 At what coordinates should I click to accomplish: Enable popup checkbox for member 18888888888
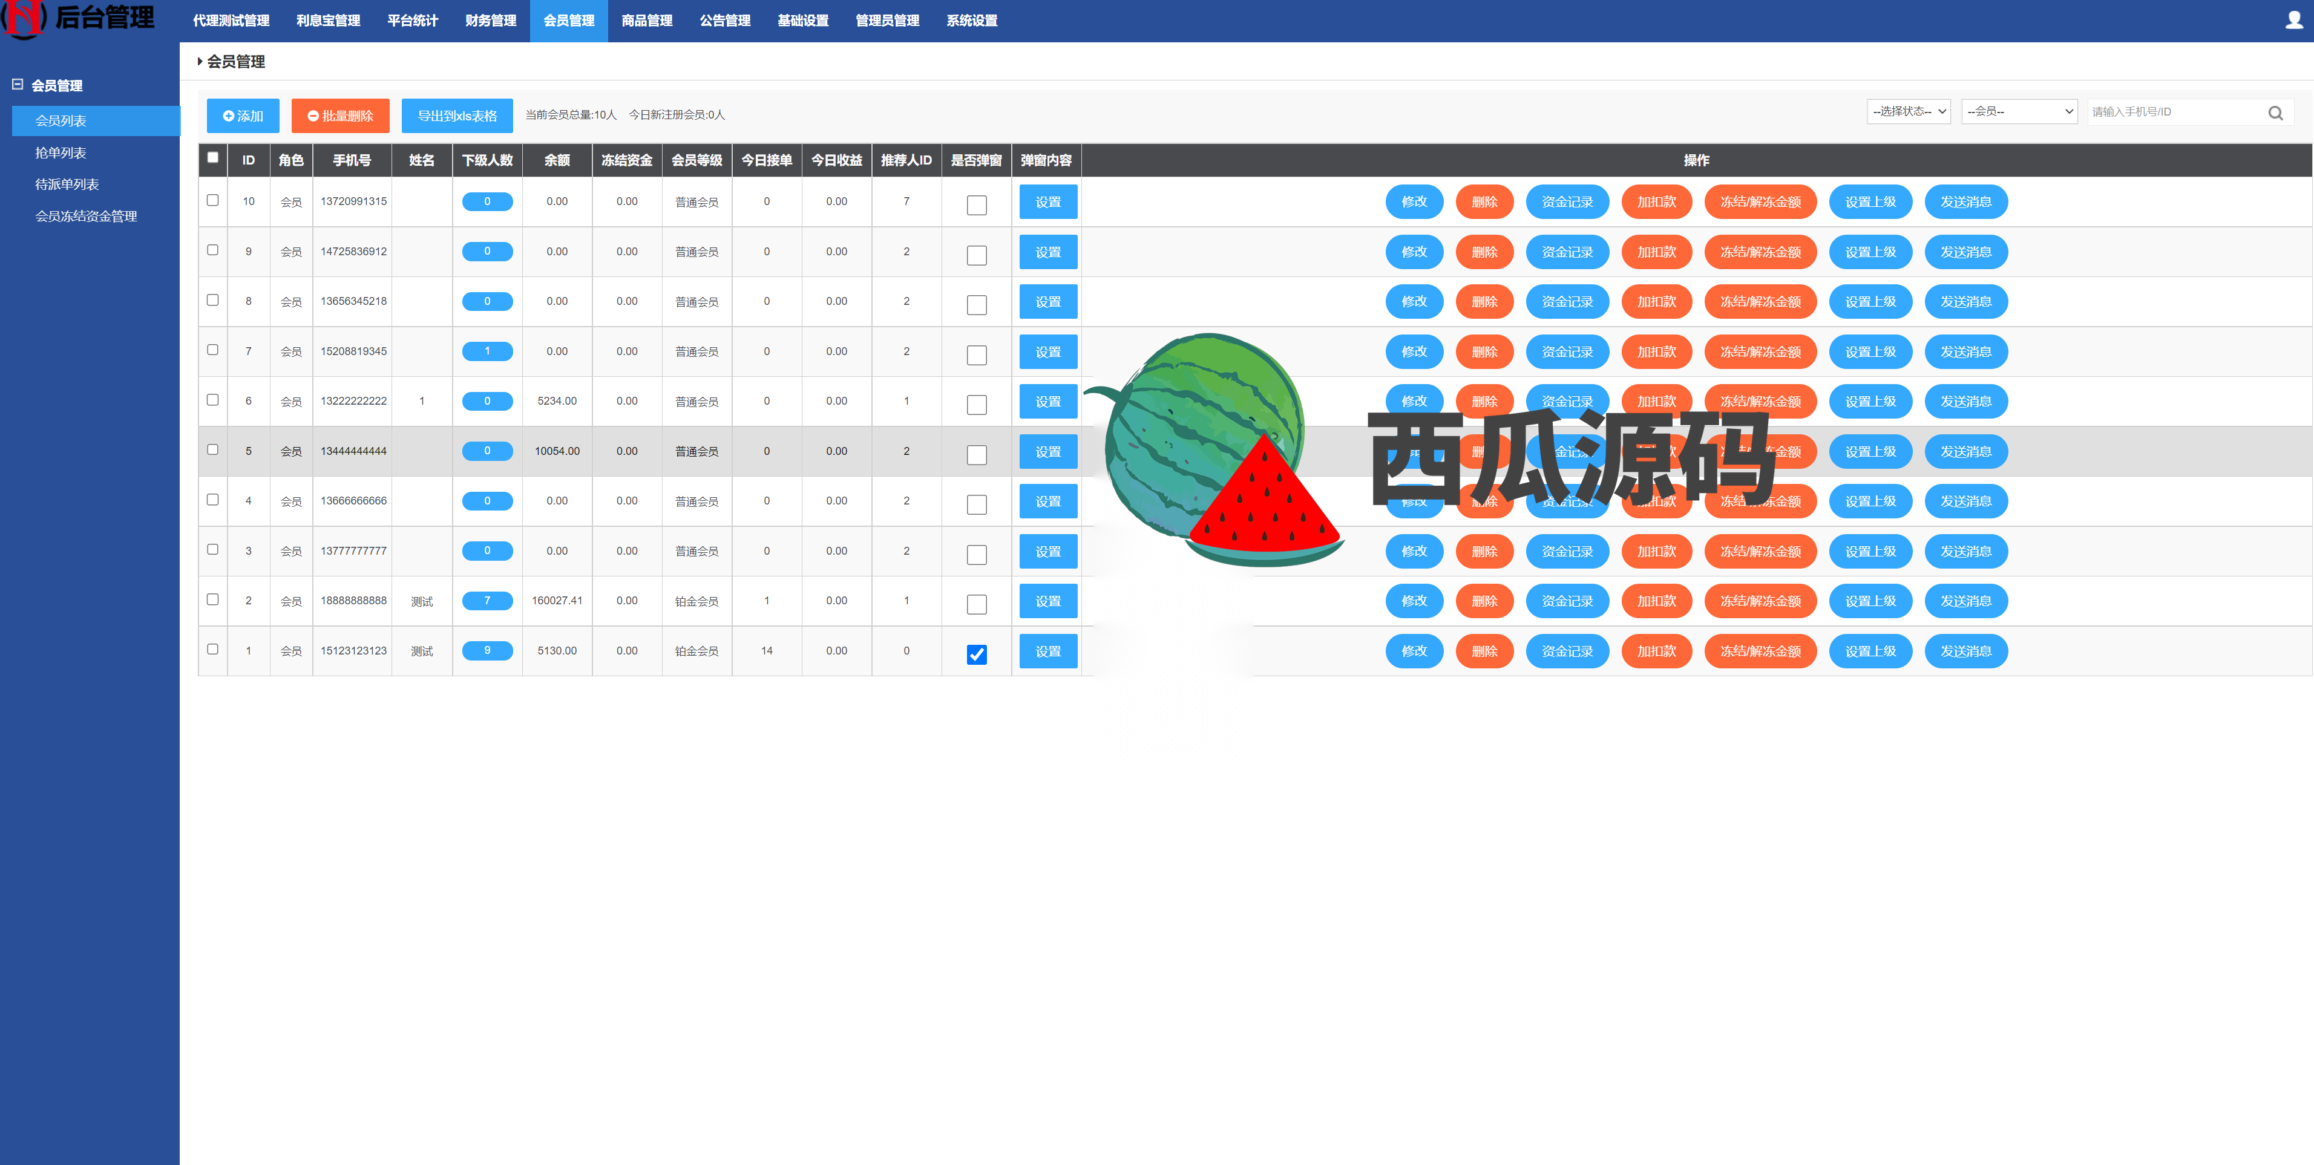tap(977, 604)
